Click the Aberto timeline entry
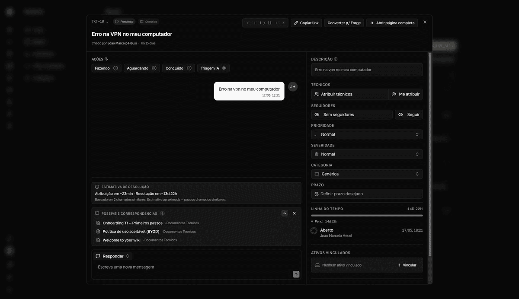The image size is (519, 299). [367, 232]
